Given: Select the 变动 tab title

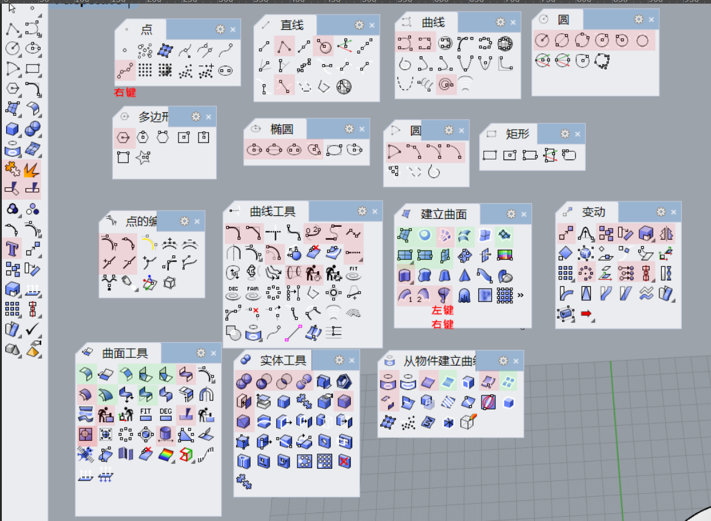Looking at the screenshot, I should coord(594,212).
